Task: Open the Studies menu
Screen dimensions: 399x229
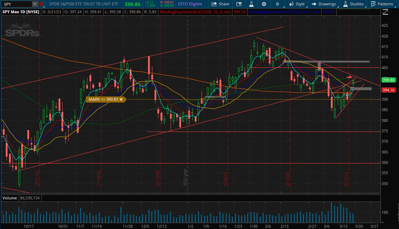Action: pos(353,4)
